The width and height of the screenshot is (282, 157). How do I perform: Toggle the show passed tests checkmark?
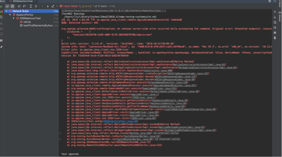click(7, 6)
